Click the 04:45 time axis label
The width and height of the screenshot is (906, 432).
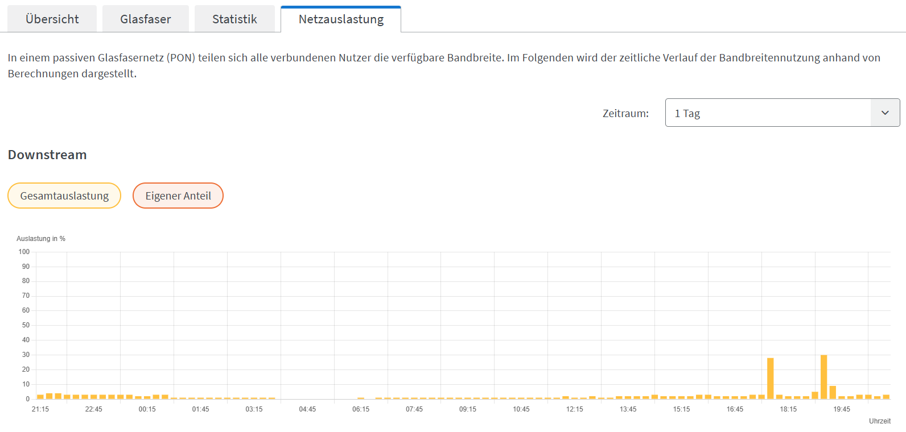click(307, 409)
